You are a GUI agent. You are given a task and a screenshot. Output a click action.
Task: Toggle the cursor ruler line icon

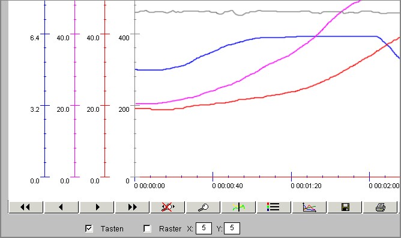238,207
